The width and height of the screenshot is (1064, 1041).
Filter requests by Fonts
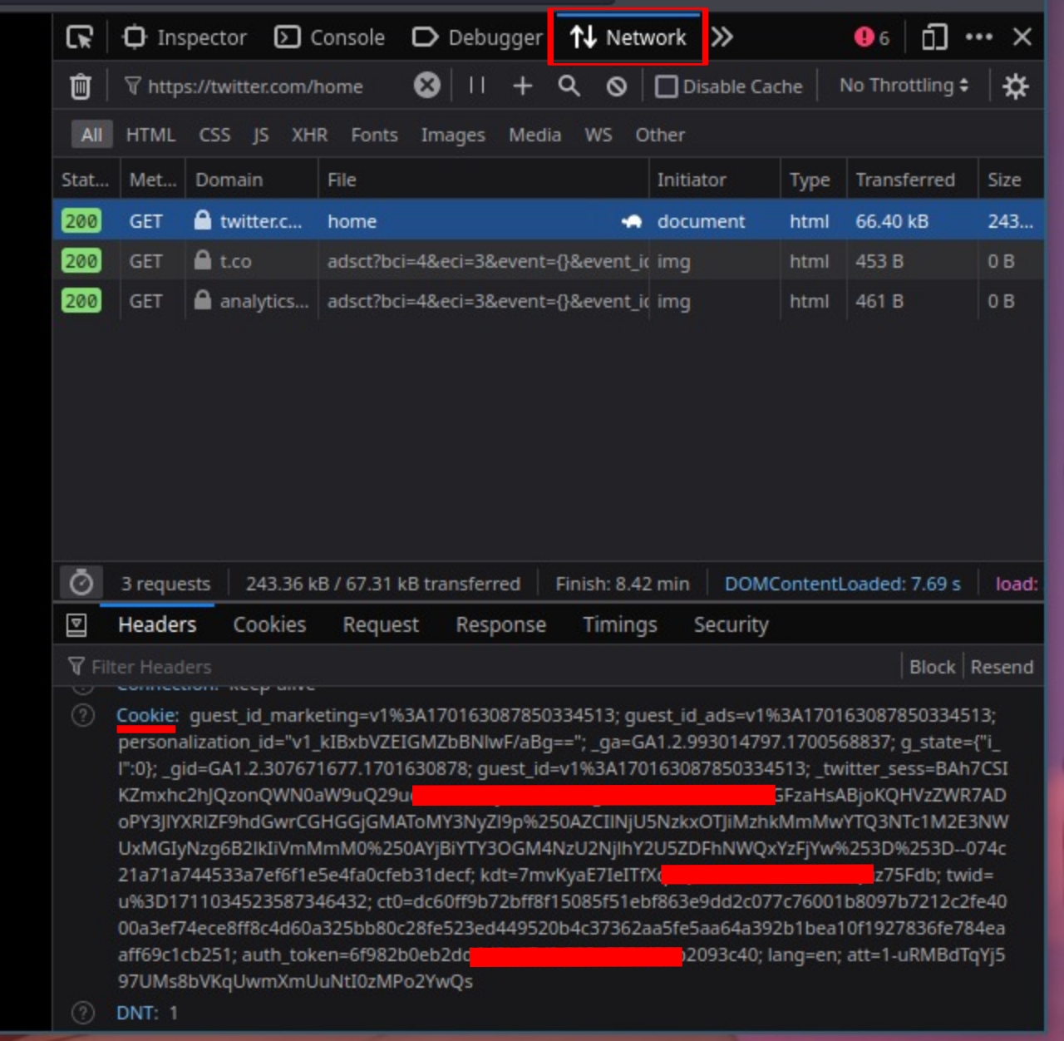click(374, 135)
